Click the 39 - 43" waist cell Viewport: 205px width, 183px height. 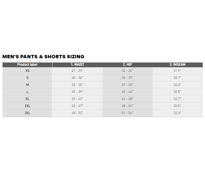pos(77,99)
